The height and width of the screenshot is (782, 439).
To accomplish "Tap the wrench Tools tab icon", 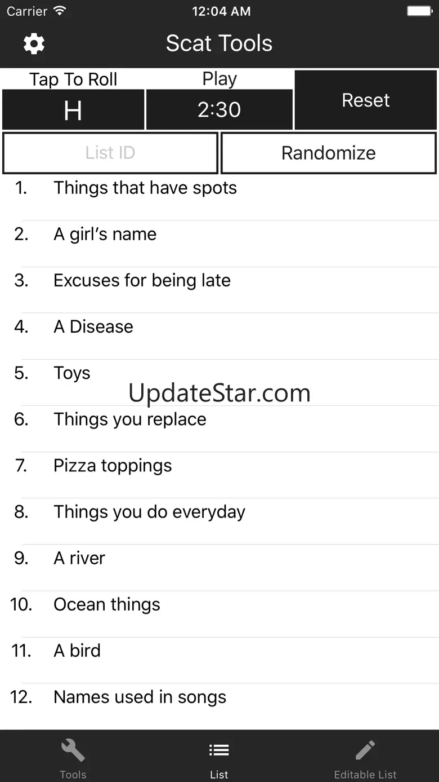I will (x=73, y=751).
